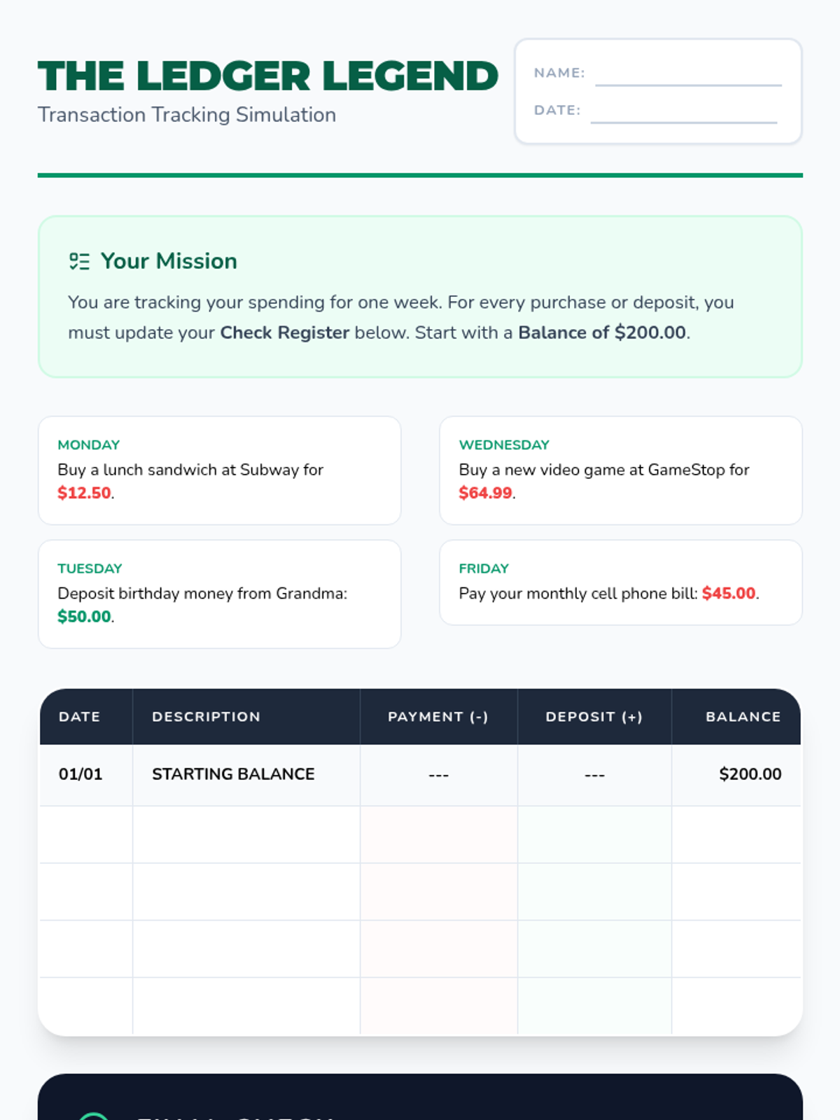Click last visible row's Balance cell

(736, 1005)
